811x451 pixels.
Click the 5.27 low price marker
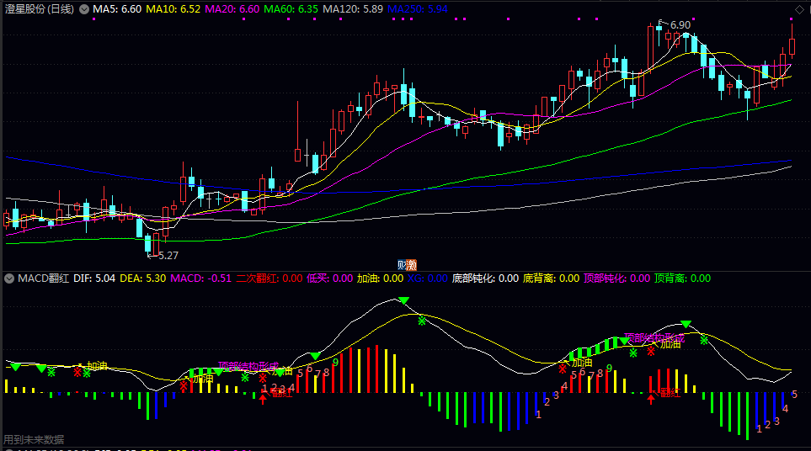[x=167, y=255]
